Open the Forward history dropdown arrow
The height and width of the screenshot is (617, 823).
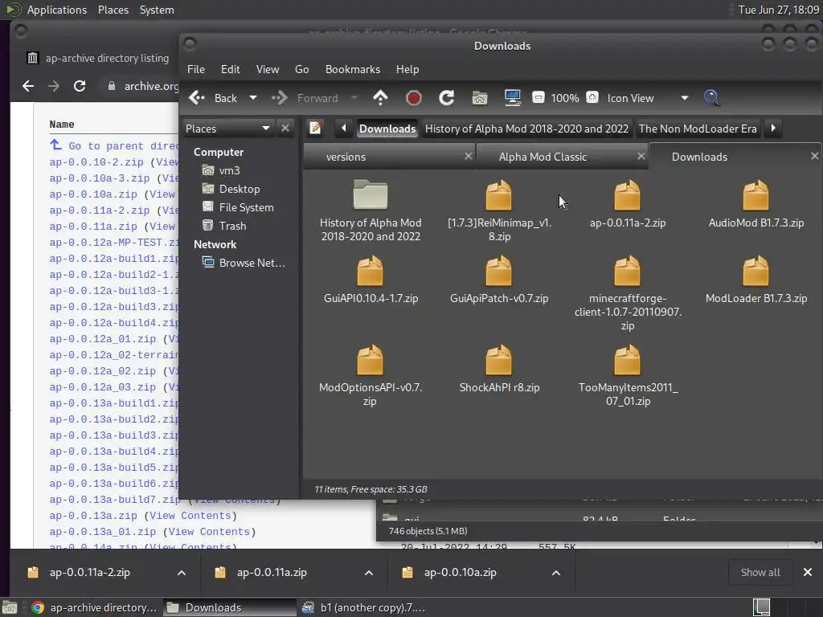354,97
